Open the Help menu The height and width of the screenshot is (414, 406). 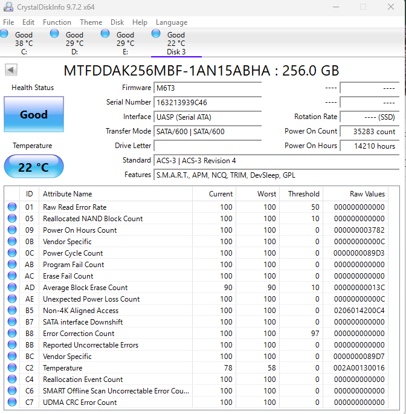click(x=140, y=22)
